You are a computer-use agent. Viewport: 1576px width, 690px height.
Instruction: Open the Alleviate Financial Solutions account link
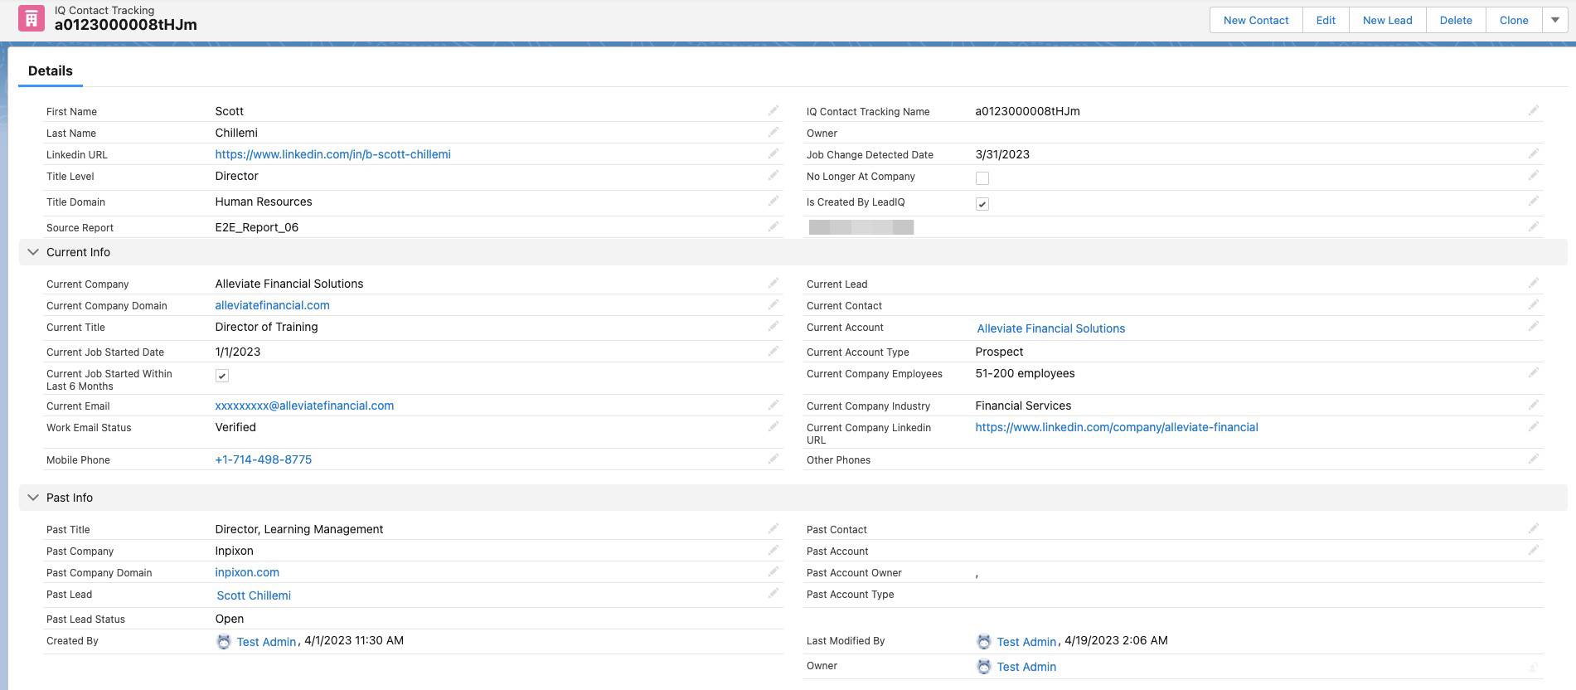[x=1050, y=328]
